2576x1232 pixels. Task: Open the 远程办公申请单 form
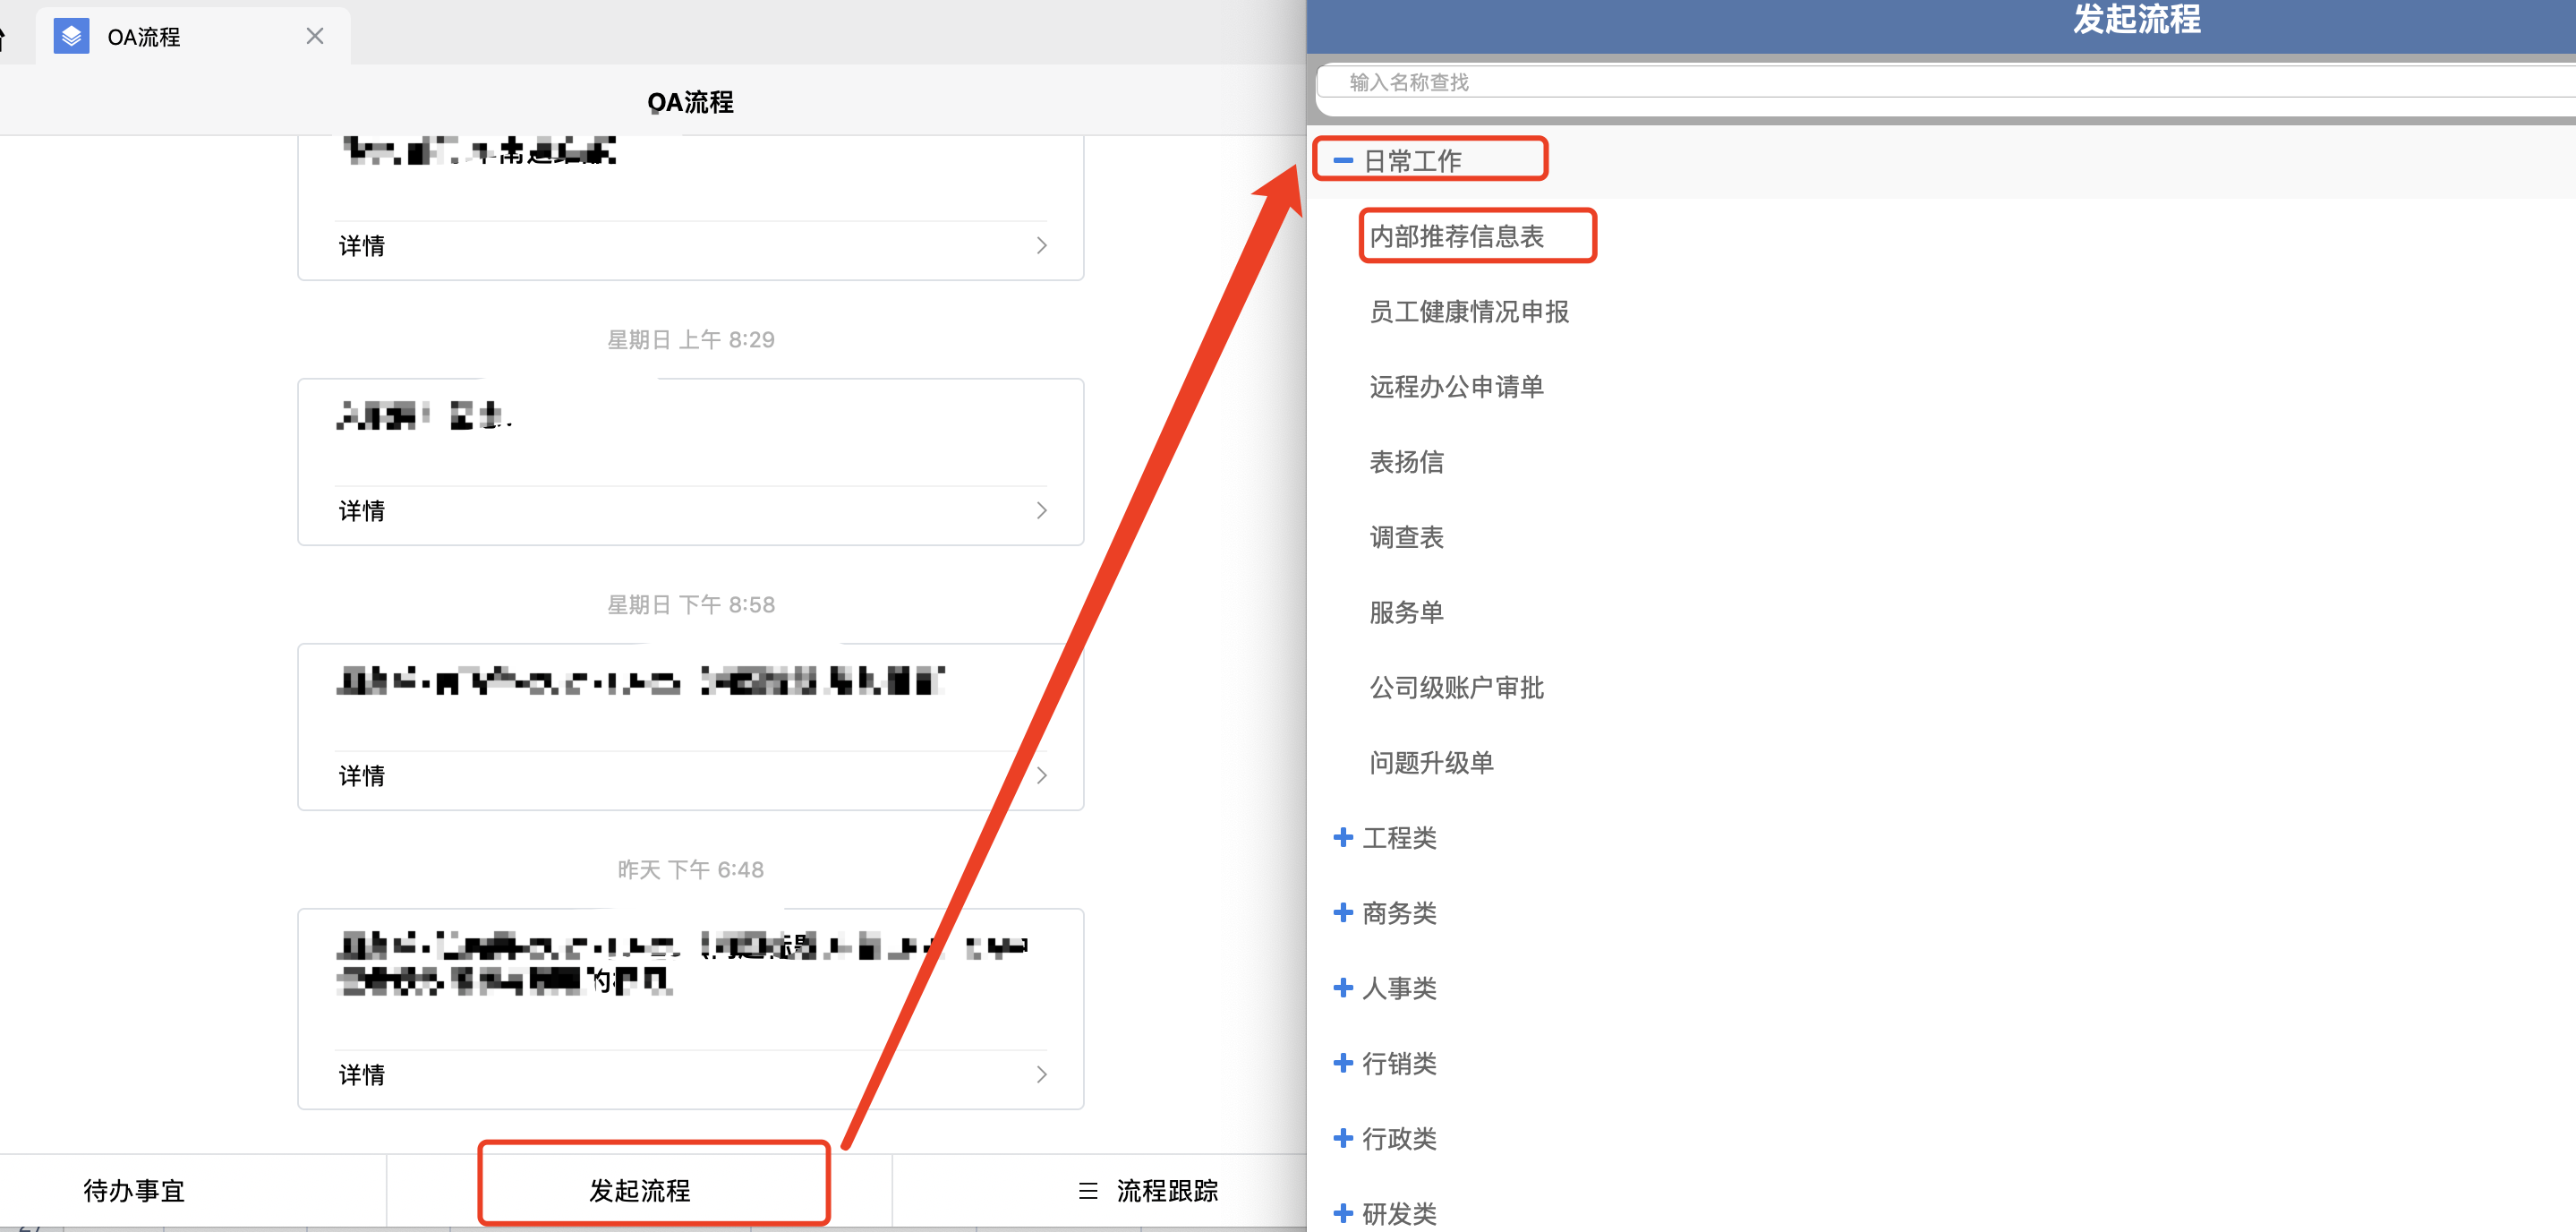click(1456, 387)
